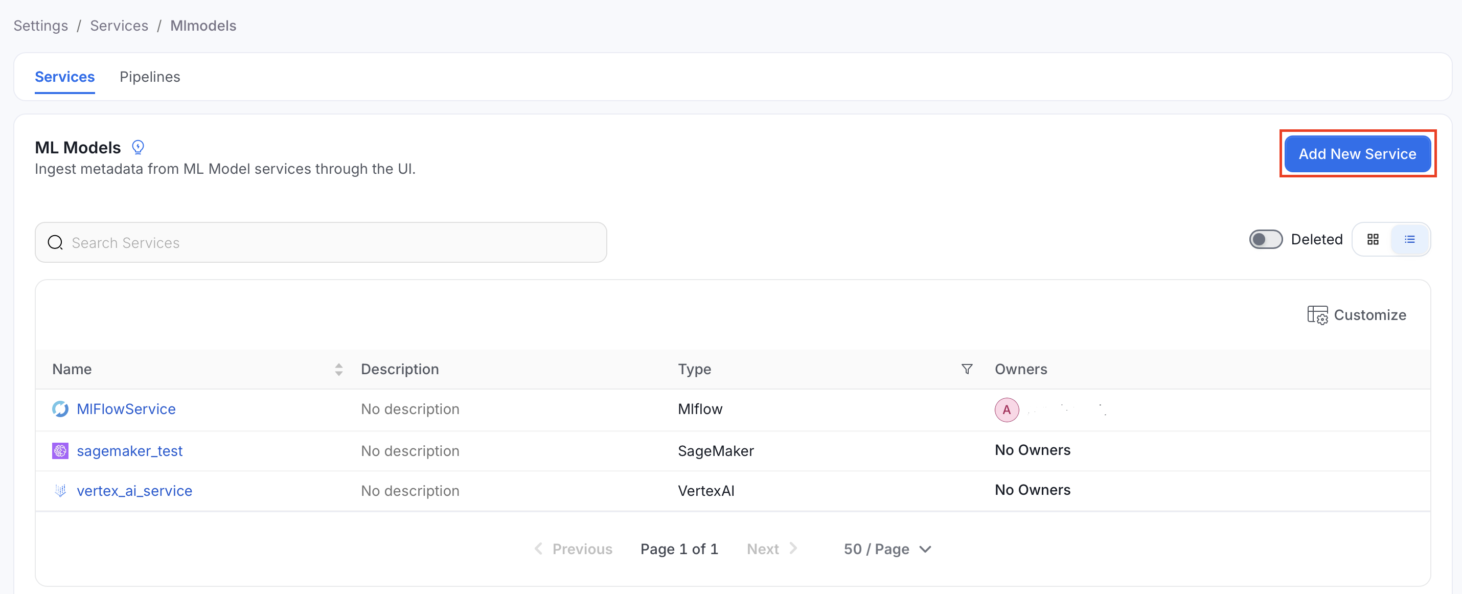
Task: Open Services breadcrumb link
Action: coord(119,26)
